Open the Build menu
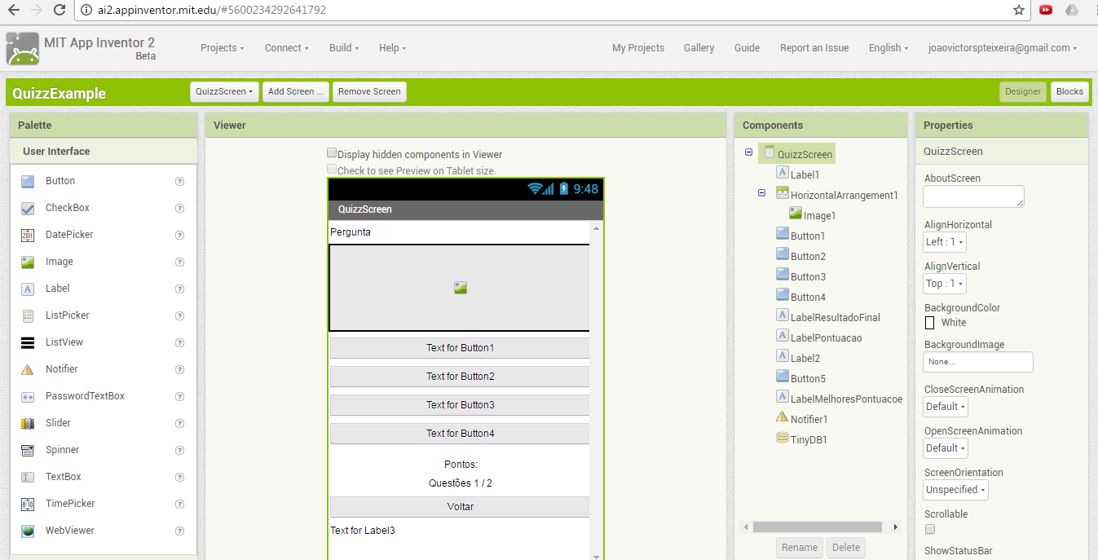Viewport: 1098px width, 560px height. [344, 48]
